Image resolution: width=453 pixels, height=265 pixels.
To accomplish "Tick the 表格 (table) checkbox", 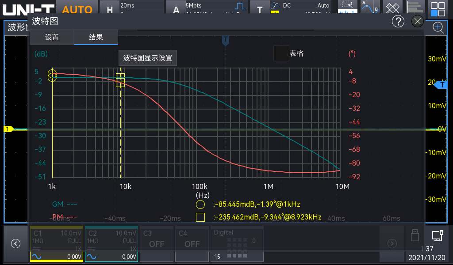I will [x=281, y=53].
